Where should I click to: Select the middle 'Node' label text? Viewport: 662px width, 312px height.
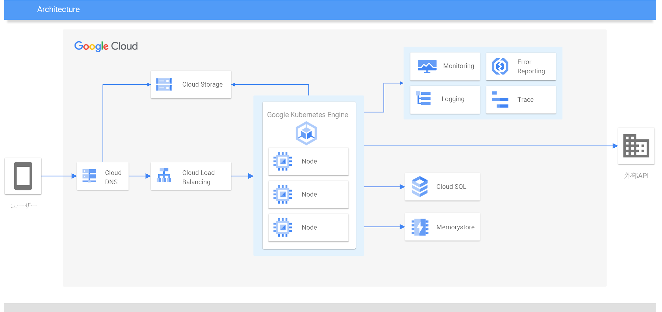click(309, 194)
